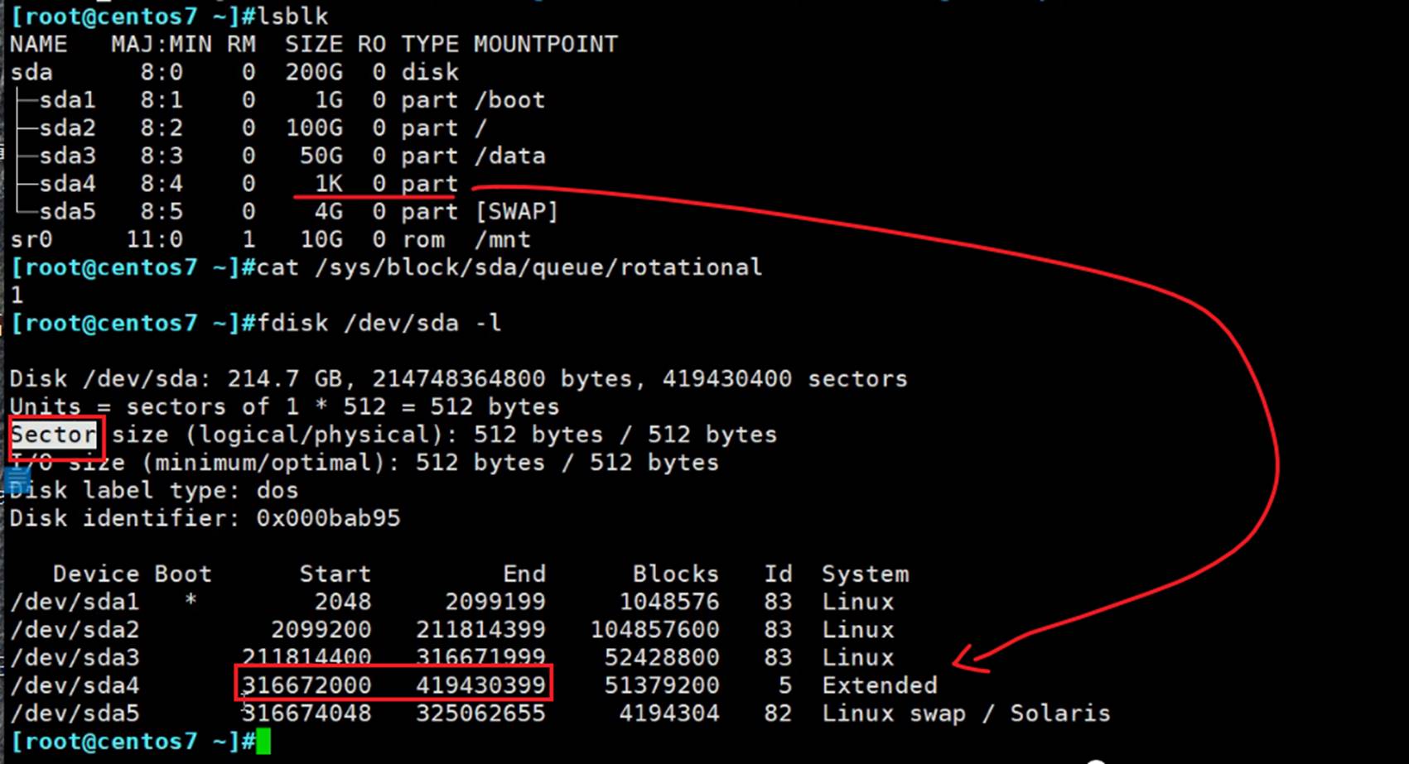
Task: Click the /boot mountpoint in lsblk output
Action: click(509, 100)
